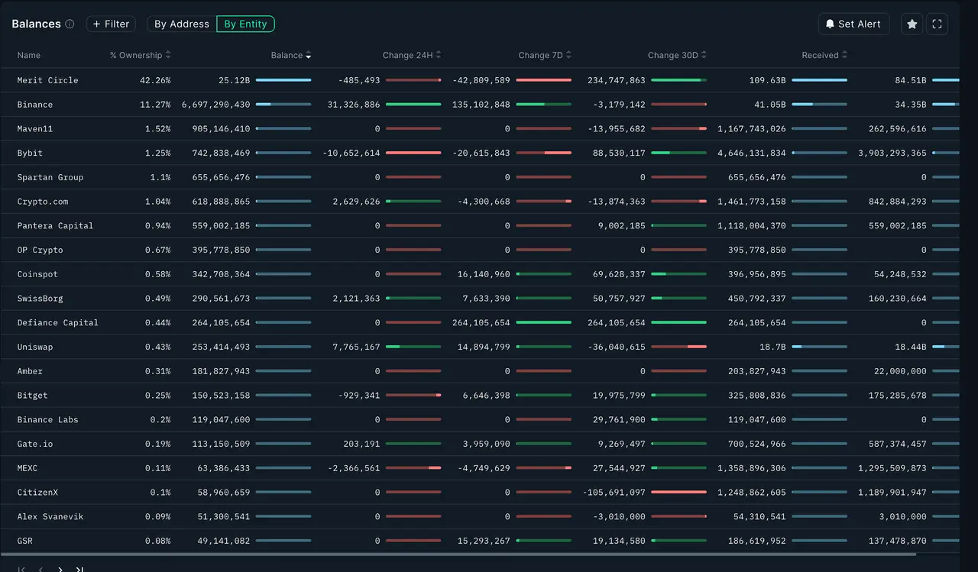Click Merit Circle received 109.63B
This screenshot has width=978, height=572.
[x=767, y=80]
